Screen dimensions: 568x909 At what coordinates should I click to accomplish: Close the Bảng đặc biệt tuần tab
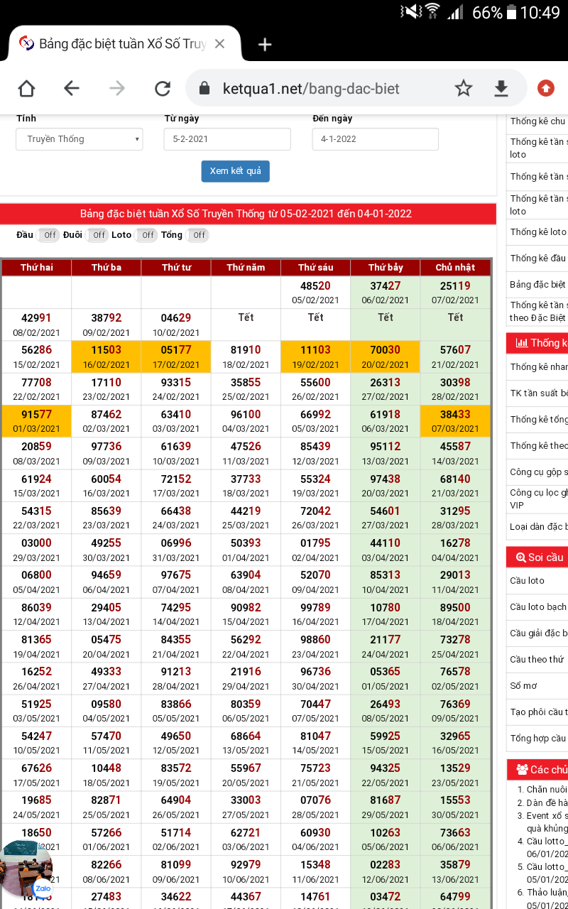pyautogui.click(x=219, y=44)
